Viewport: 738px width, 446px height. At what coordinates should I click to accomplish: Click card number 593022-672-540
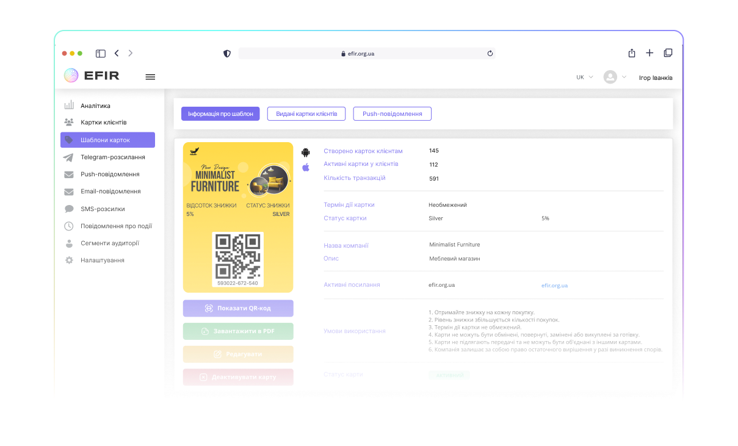click(238, 283)
